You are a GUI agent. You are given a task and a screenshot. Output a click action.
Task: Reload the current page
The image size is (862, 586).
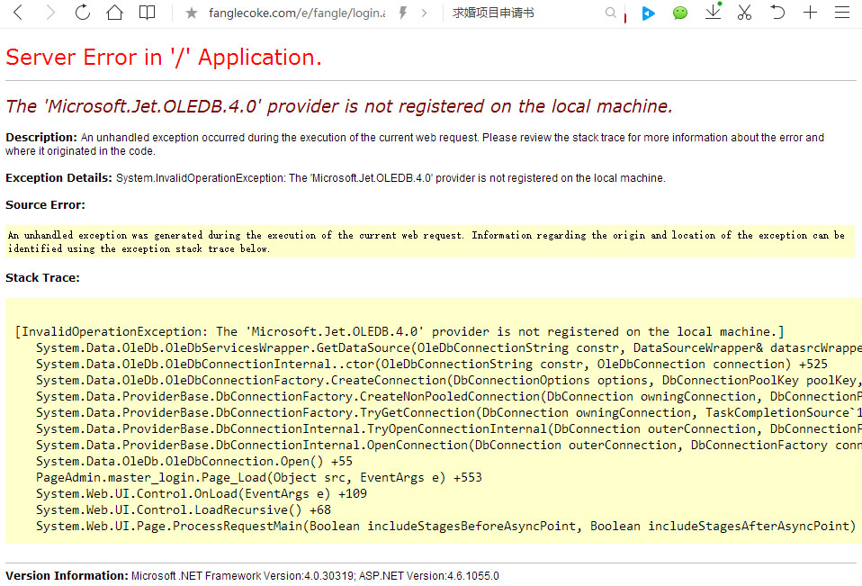pyautogui.click(x=82, y=13)
